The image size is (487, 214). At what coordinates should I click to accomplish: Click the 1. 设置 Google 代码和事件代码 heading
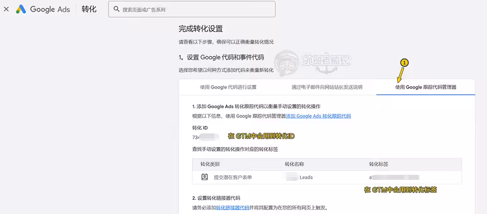click(221, 57)
